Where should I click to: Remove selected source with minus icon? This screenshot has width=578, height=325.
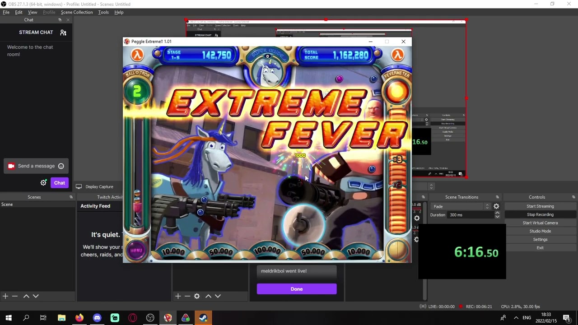187,296
